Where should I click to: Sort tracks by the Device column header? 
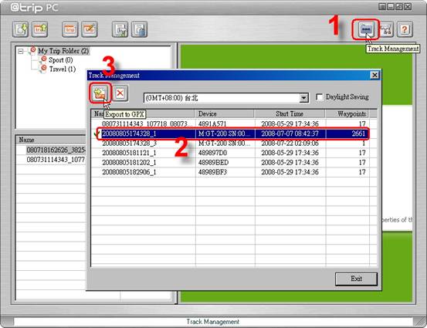tap(225, 113)
